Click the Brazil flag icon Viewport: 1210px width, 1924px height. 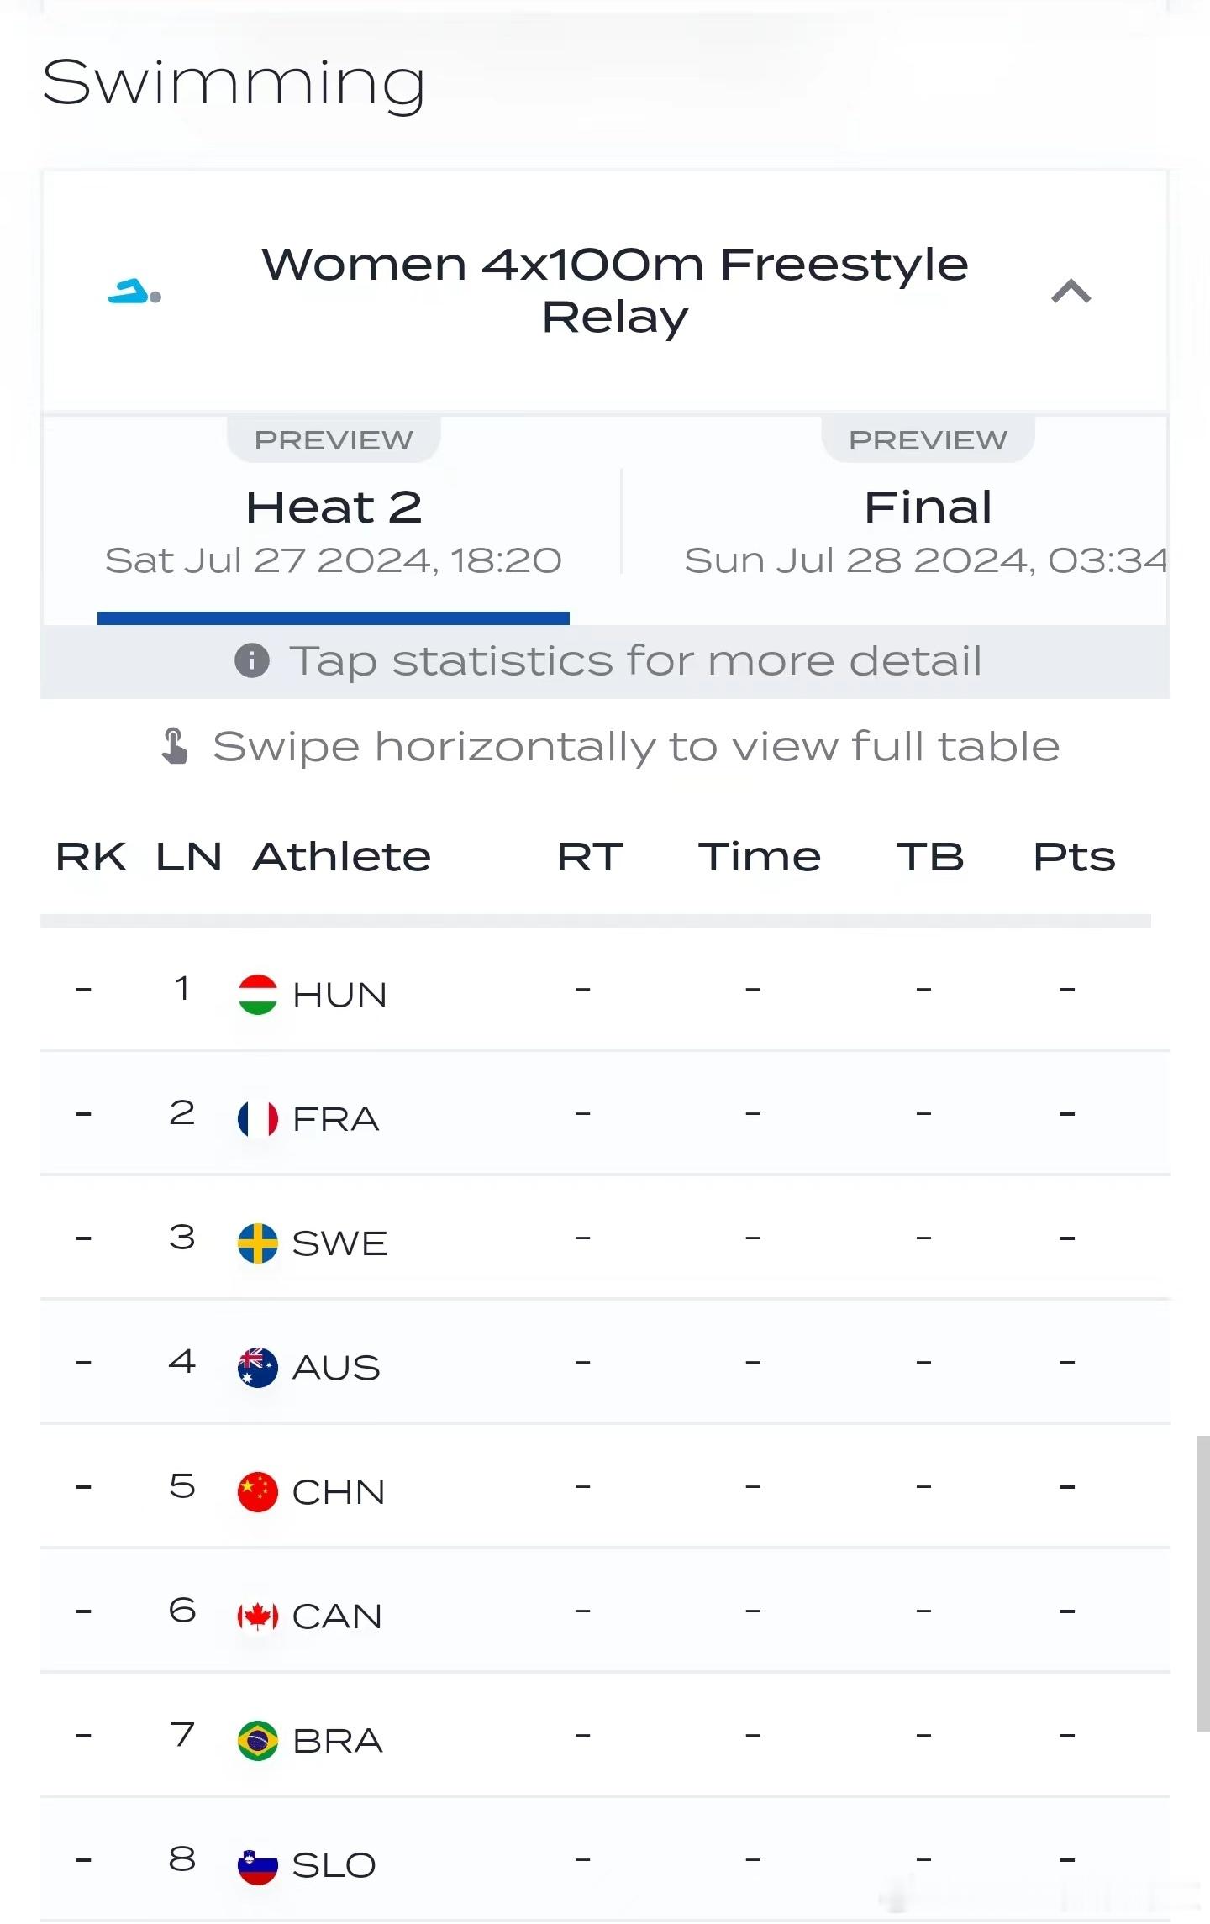(258, 1740)
